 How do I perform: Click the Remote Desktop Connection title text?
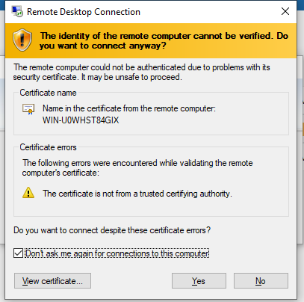click(x=84, y=12)
